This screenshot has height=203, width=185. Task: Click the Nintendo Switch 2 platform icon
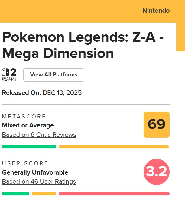(9, 75)
